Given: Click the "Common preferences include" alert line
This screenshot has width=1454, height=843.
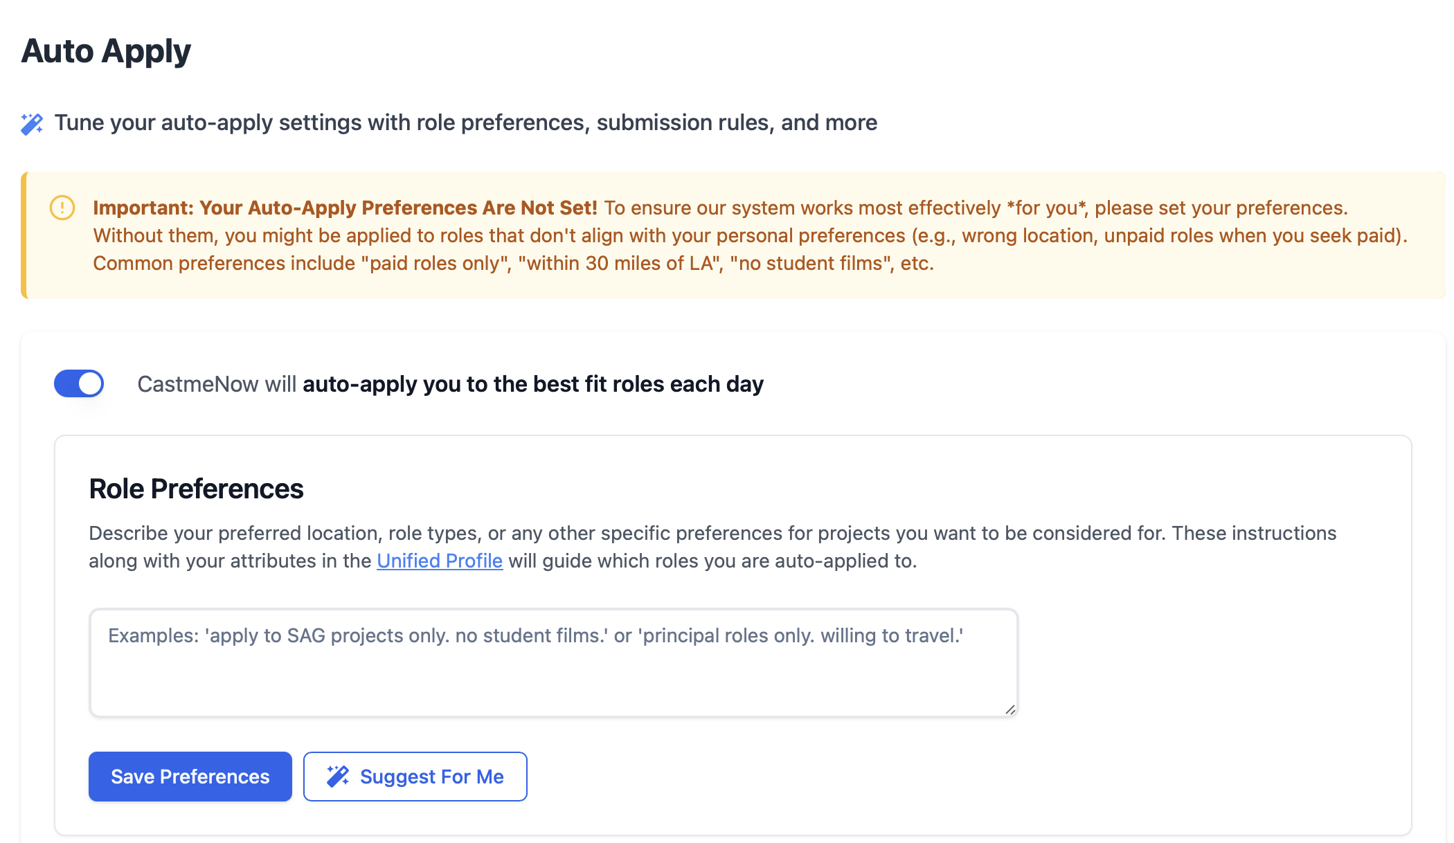Looking at the screenshot, I should 513,263.
